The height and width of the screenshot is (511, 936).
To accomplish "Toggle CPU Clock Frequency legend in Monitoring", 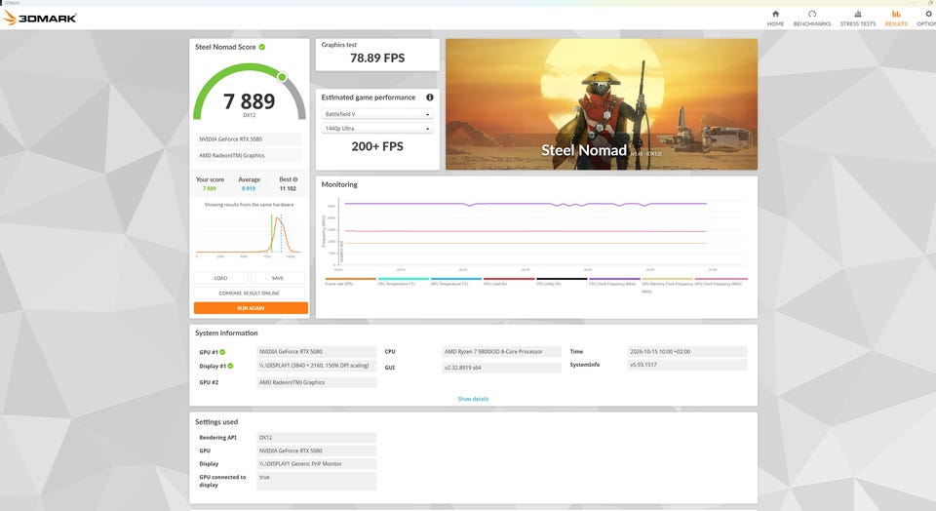I will (x=614, y=281).
